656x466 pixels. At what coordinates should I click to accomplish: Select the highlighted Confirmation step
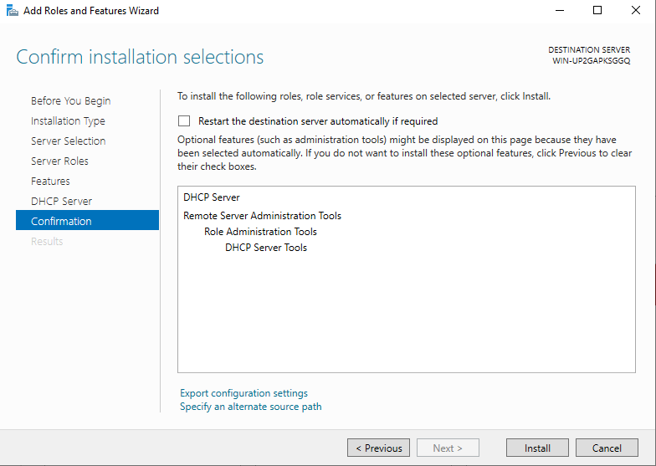61,222
